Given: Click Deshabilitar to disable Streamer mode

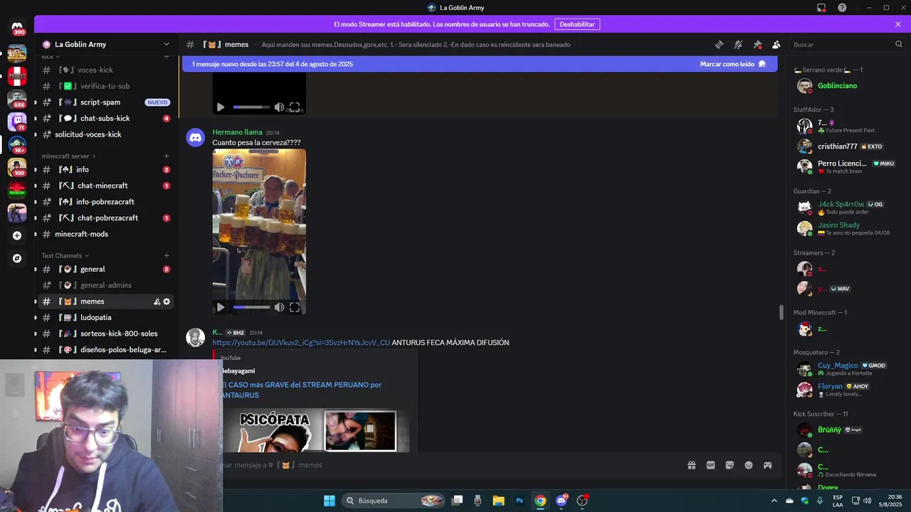Looking at the screenshot, I should click(x=577, y=24).
